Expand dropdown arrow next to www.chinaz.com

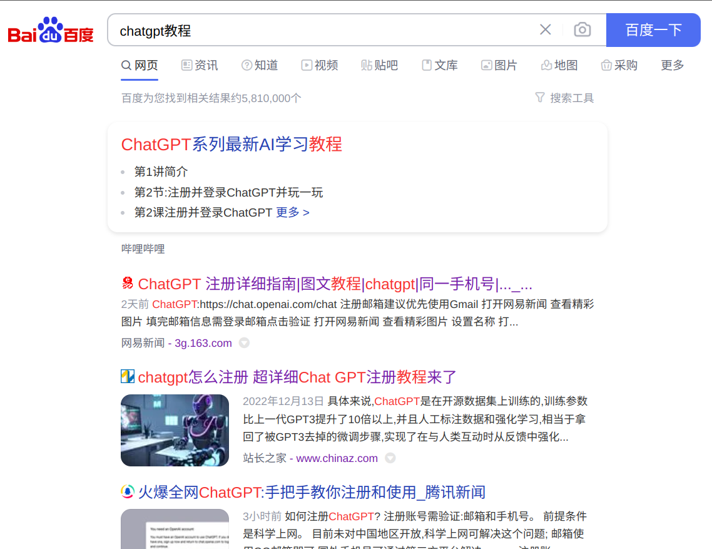click(x=390, y=458)
